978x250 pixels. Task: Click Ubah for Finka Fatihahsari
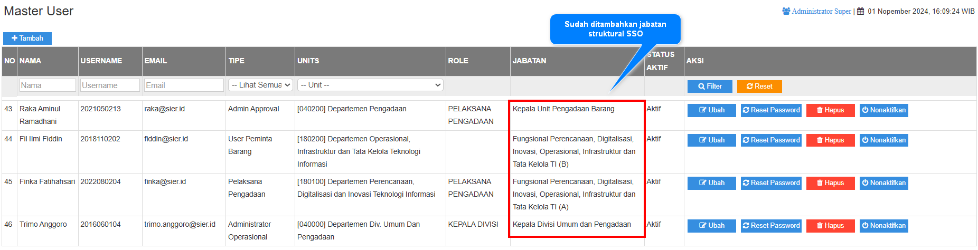[x=711, y=183]
